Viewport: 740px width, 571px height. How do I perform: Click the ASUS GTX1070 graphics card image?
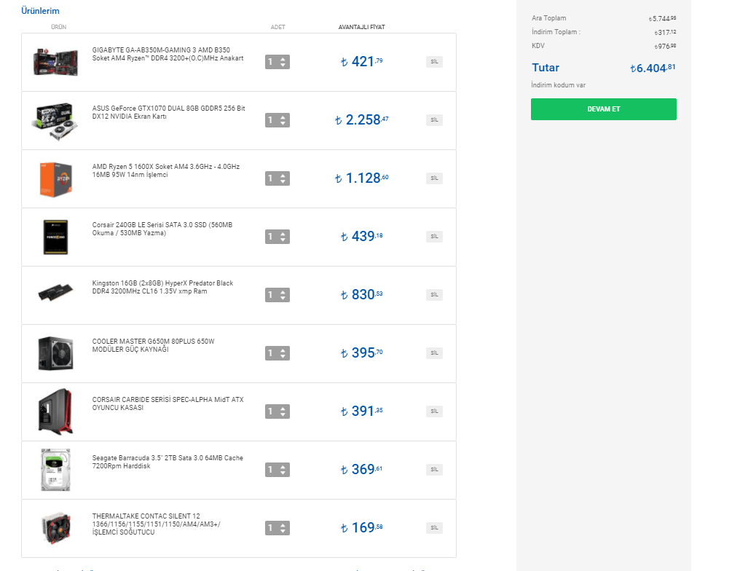tap(55, 120)
